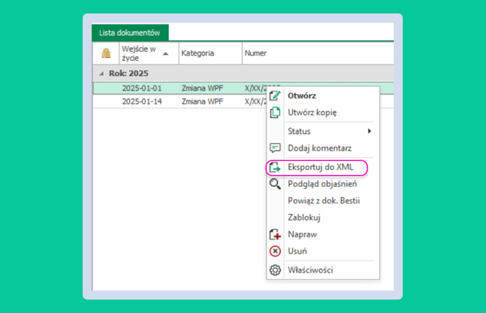Select the 2025-01-01 Zmiana WPF row
This screenshot has height=313, width=486.
coord(180,88)
